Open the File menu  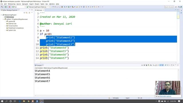pos(2,4)
